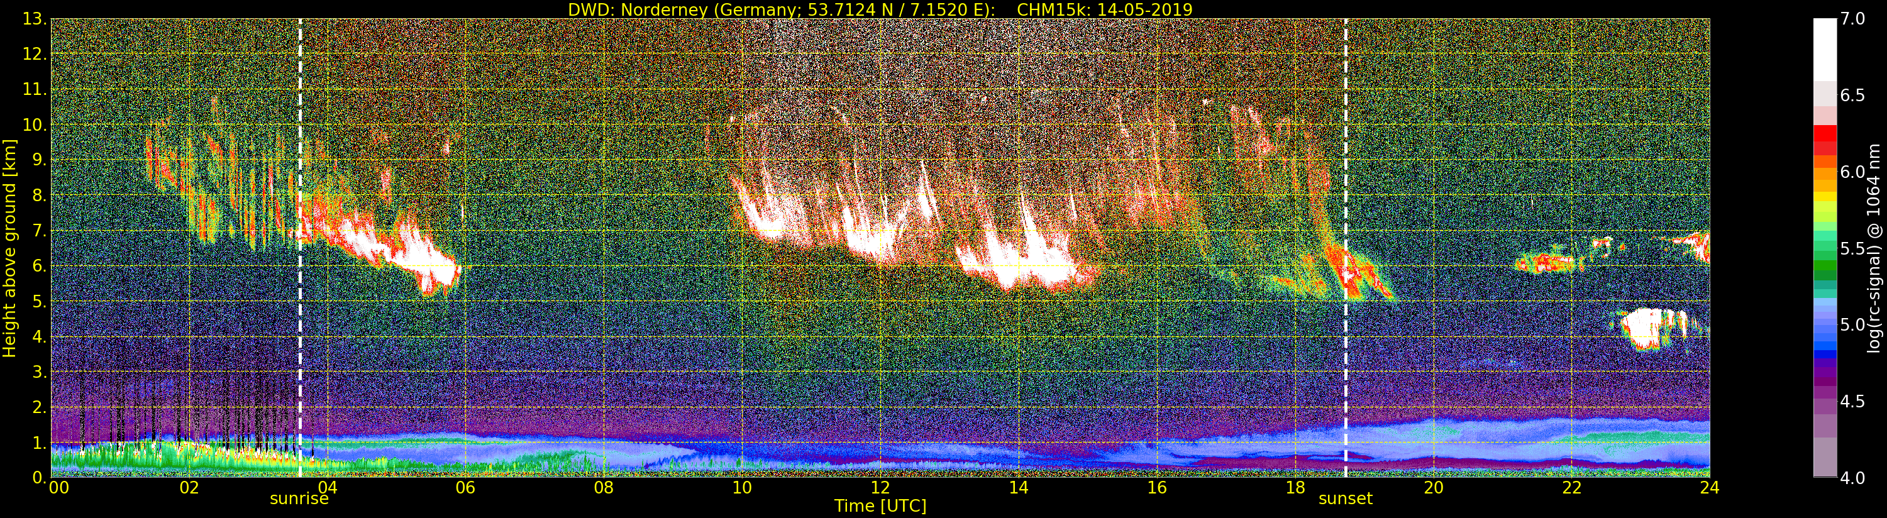Click the 'sunrise' label under the axis
The height and width of the screenshot is (518, 1887).
[299, 499]
